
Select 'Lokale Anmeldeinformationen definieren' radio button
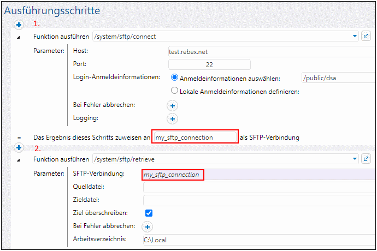click(x=175, y=91)
